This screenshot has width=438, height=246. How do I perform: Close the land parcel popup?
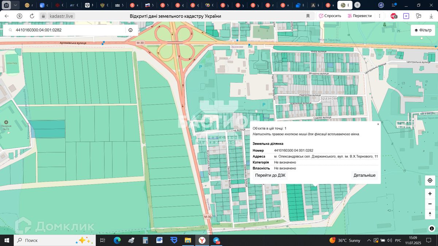pyautogui.click(x=378, y=124)
